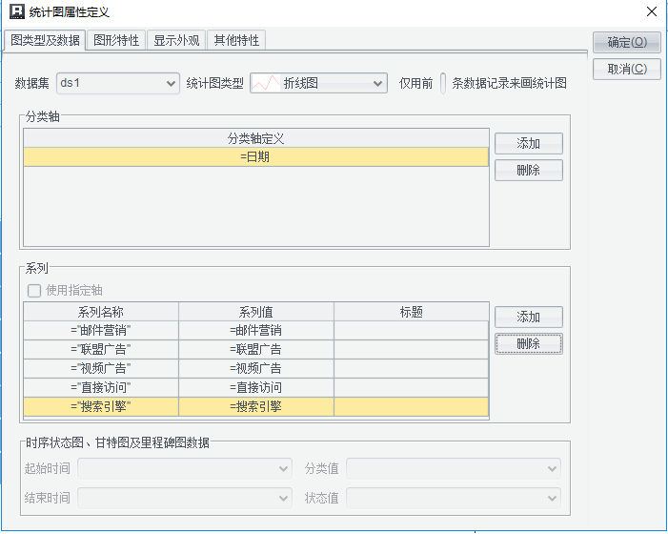
Task: Select the 图类型及数据 tab
Action: coord(45,40)
